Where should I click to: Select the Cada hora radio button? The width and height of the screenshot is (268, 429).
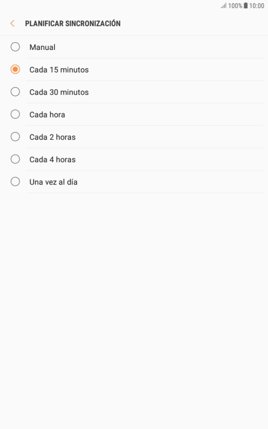point(15,114)
